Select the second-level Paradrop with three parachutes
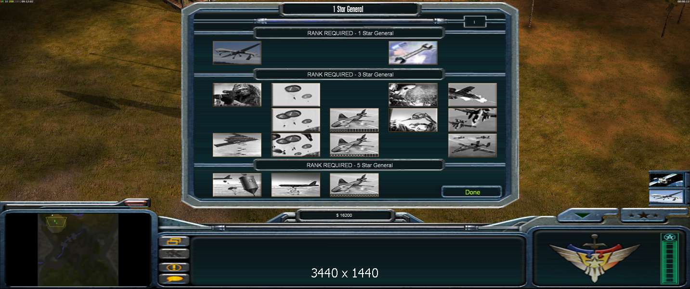Viewport: 690px width, 289px height. 296,120
